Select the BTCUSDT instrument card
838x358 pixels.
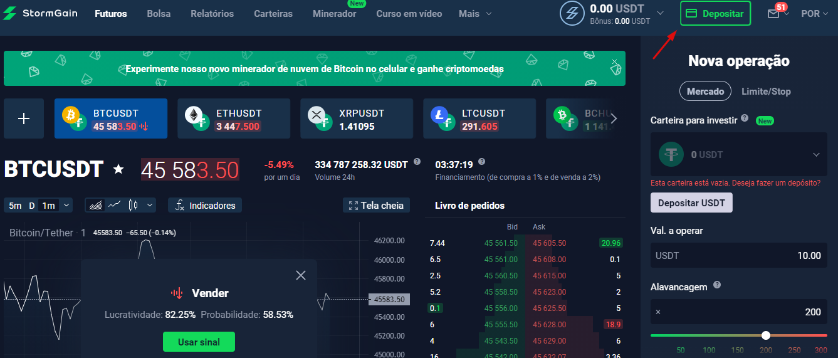pyautogui.click(x=111, y=118)
